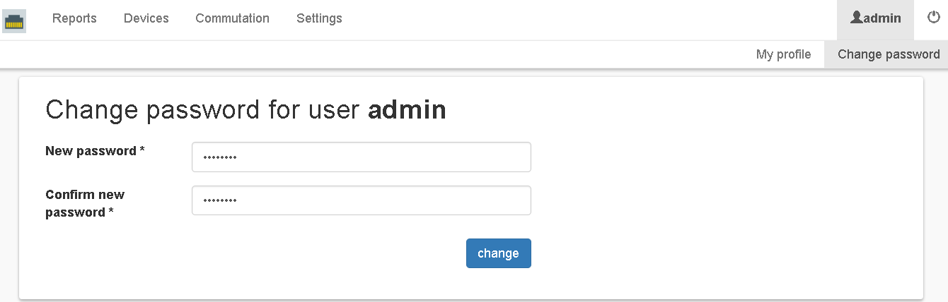The width and height of the screenshot is (948, 302).
Task: Open the Reports menu
Action: (74, 18)
